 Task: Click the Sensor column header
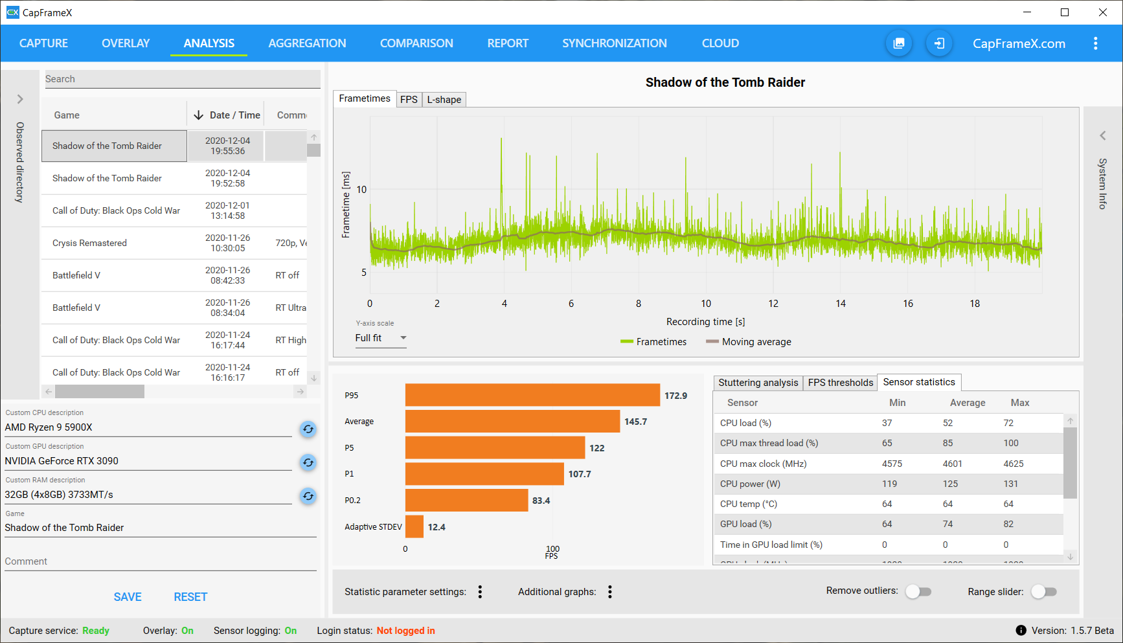coord(742,403)
